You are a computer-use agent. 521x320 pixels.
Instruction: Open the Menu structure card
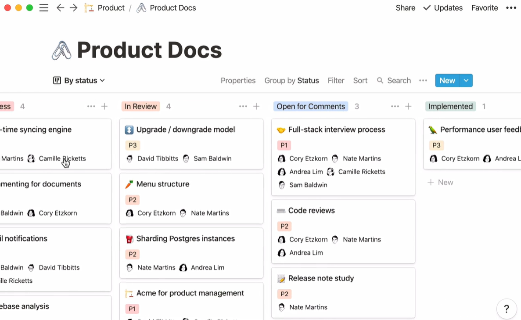(163, 184)
